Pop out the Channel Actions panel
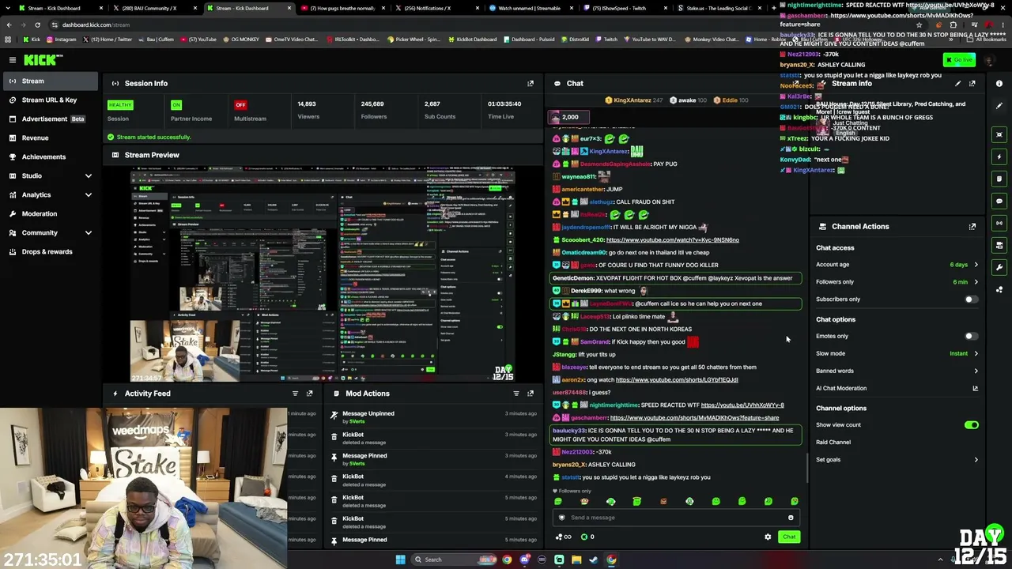1012x569 pixels. (972, 227)
